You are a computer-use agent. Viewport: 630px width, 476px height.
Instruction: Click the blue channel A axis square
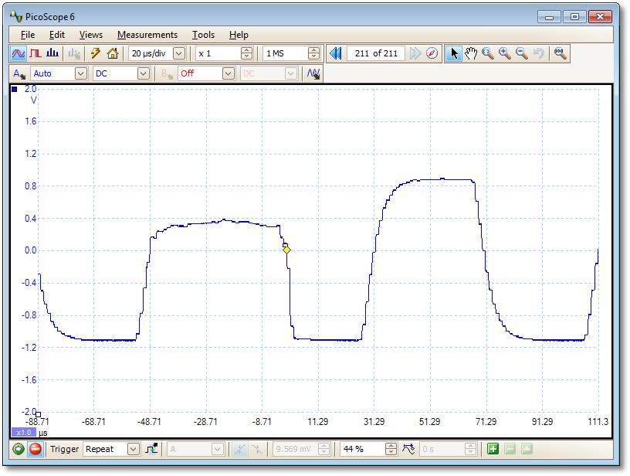[x=15, y=90]
